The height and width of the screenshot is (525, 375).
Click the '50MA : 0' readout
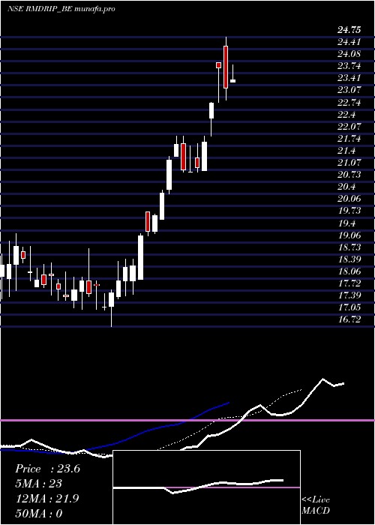tap(39, 513)
